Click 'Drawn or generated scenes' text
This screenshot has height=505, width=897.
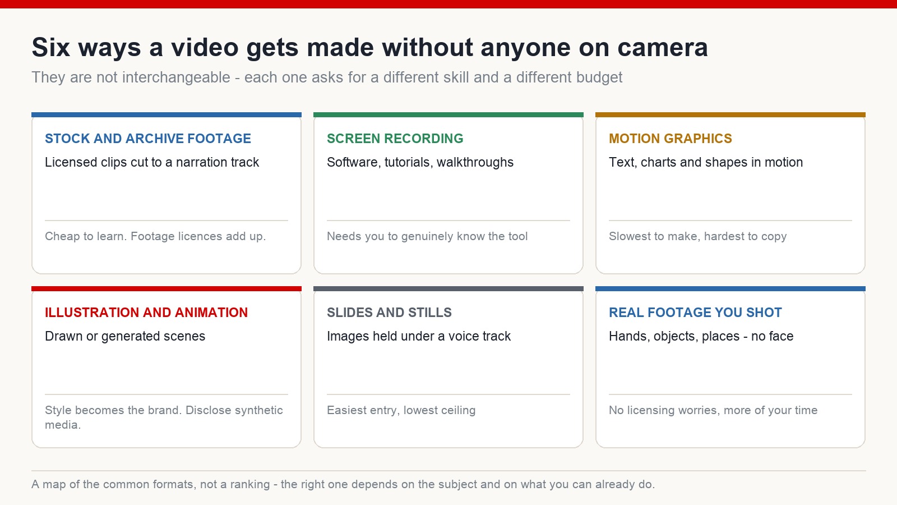point(125,337)
